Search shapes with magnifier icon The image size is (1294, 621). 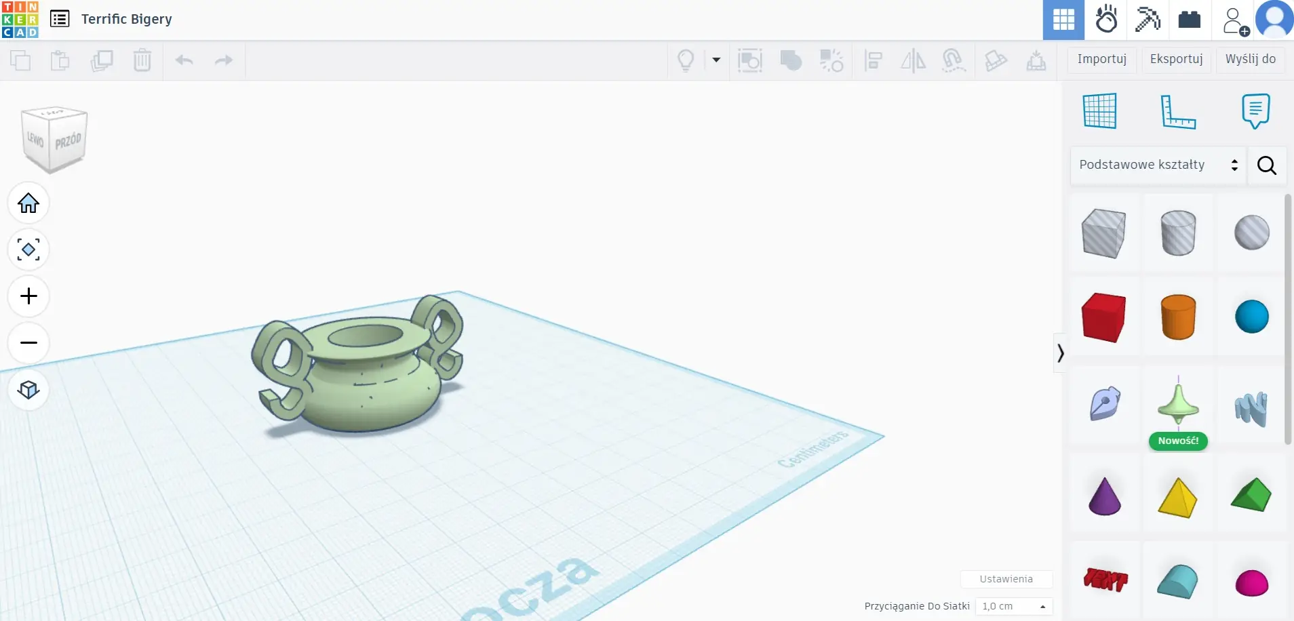click(1266, 165)
